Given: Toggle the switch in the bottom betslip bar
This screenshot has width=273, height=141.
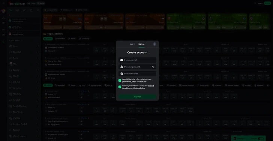Looking at the screenshot, I should pos(261,139).
